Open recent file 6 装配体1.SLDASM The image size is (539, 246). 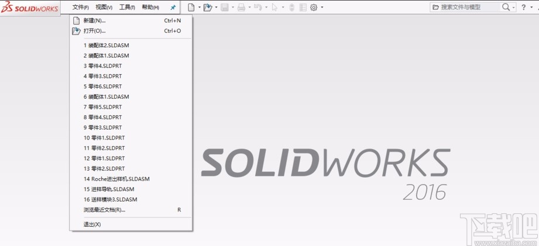click(131, 97)
